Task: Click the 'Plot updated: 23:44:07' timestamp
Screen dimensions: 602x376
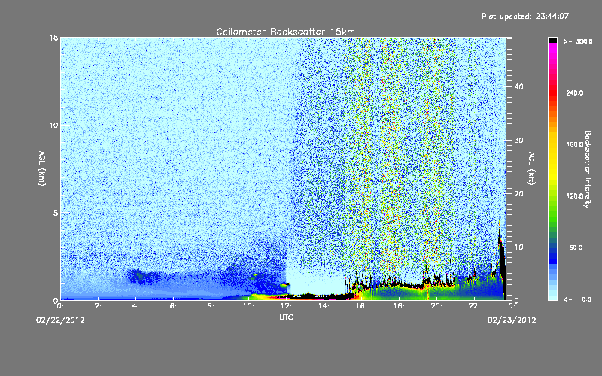Action: point(525,16)
